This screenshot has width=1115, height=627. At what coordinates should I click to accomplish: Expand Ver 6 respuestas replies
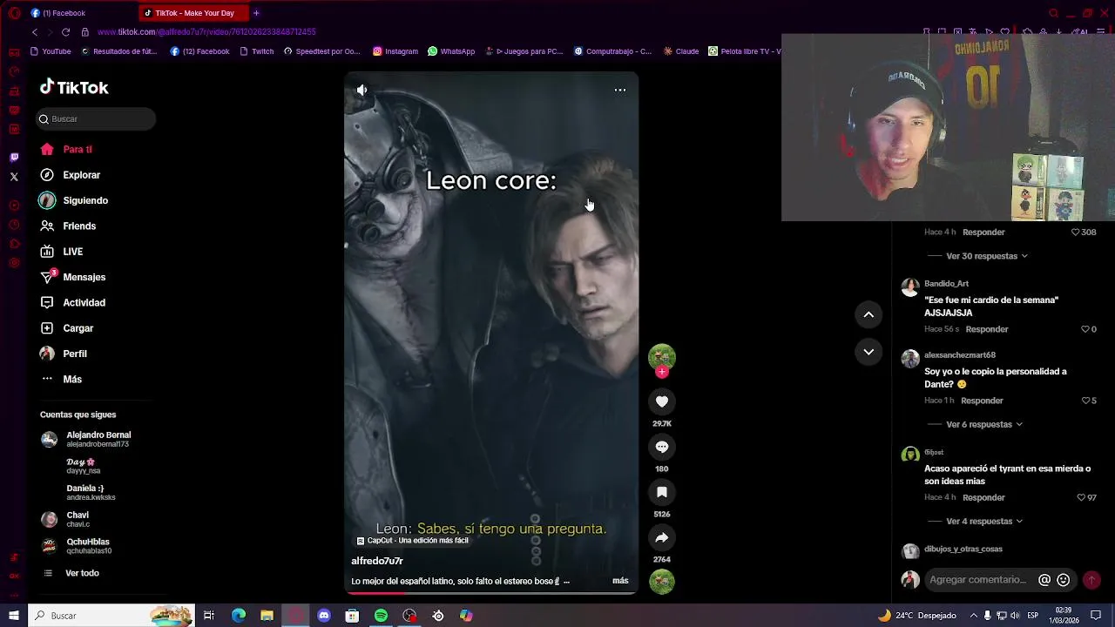tap(983, 424)
